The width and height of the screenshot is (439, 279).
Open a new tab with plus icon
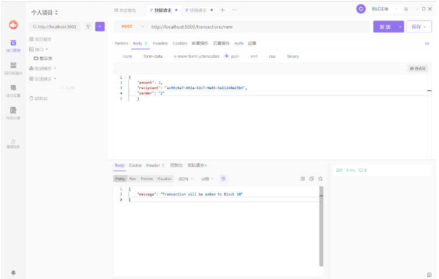(223, 10)
